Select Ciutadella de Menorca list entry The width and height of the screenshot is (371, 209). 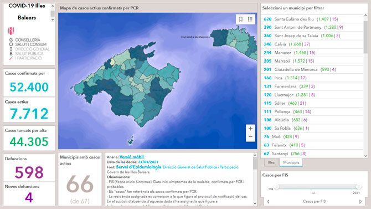pos(312,69)
